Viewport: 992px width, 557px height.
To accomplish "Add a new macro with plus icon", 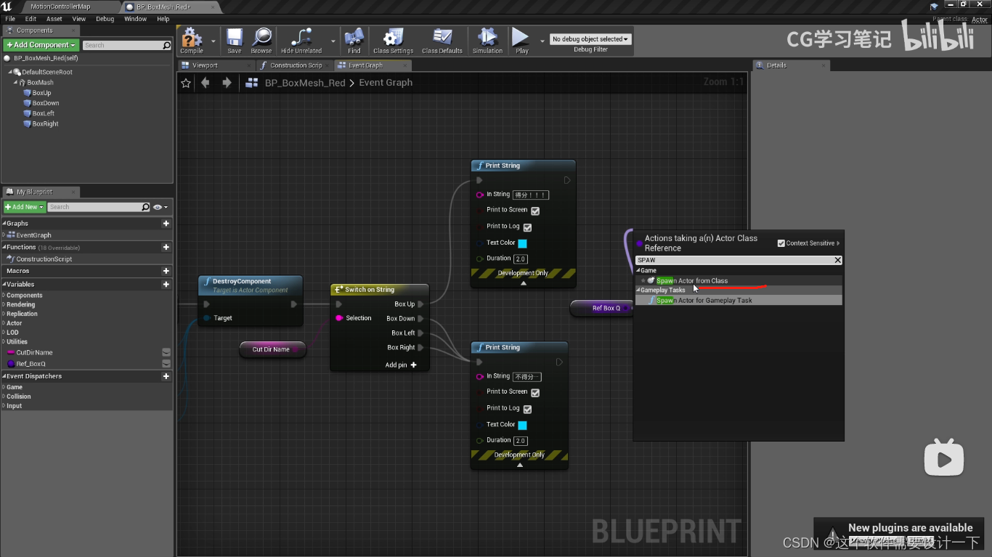I will tap(166, 271).
